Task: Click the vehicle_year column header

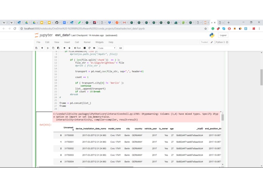Action: [x=151, y=129]
